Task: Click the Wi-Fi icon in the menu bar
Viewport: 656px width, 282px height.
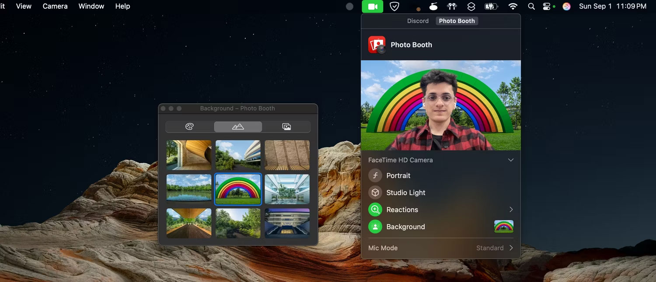Action: [x=513, y=6]
